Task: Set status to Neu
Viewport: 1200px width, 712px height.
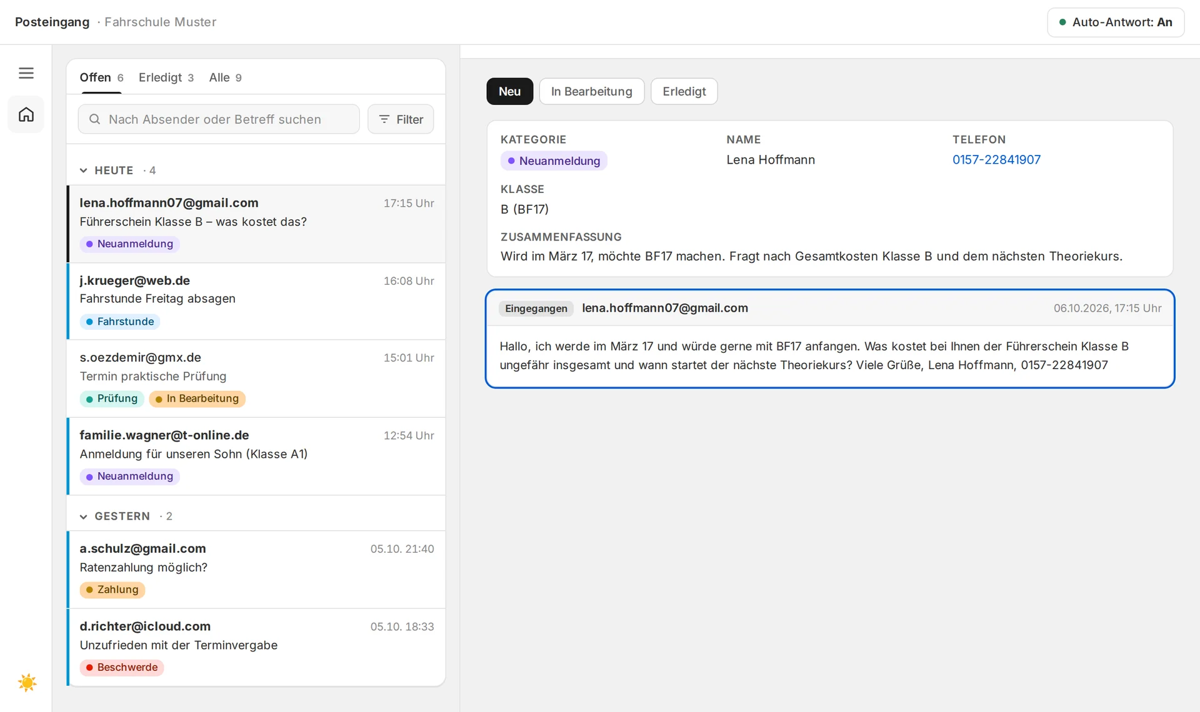Action: tap(509, 91)
